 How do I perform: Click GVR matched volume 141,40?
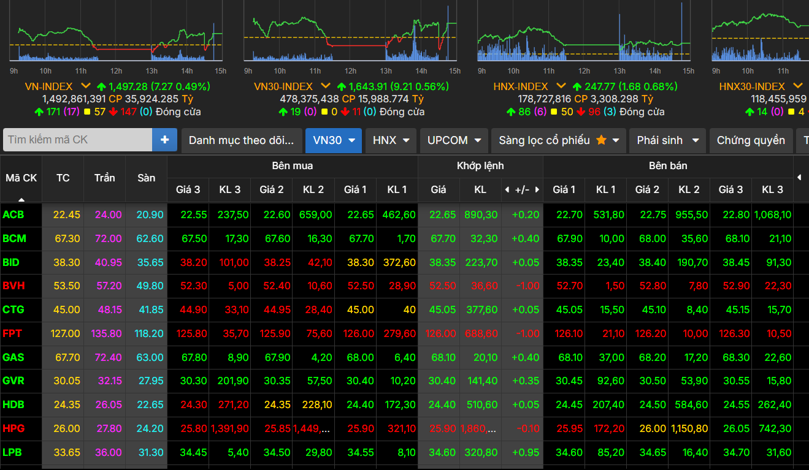[x=483, y=381]
